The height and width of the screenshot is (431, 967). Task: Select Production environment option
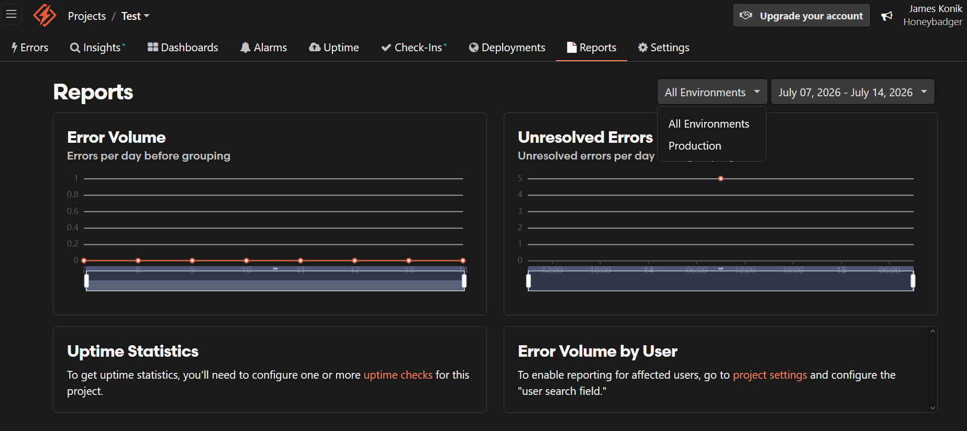click(695, 146)
